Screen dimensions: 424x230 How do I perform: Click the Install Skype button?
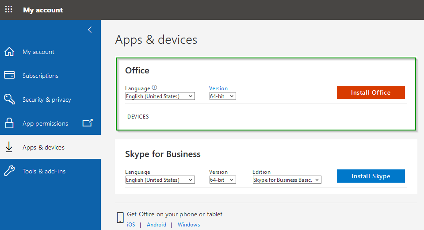point(371,176)
